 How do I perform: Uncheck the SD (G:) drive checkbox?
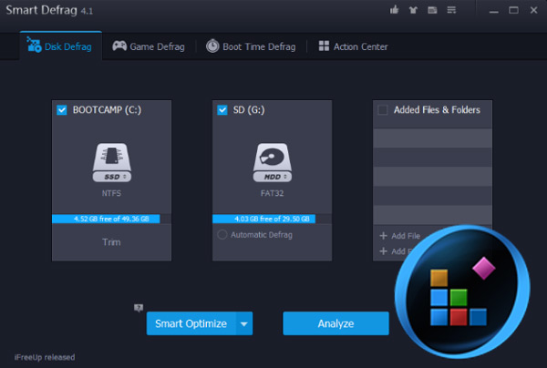click(x=222, y=110)
